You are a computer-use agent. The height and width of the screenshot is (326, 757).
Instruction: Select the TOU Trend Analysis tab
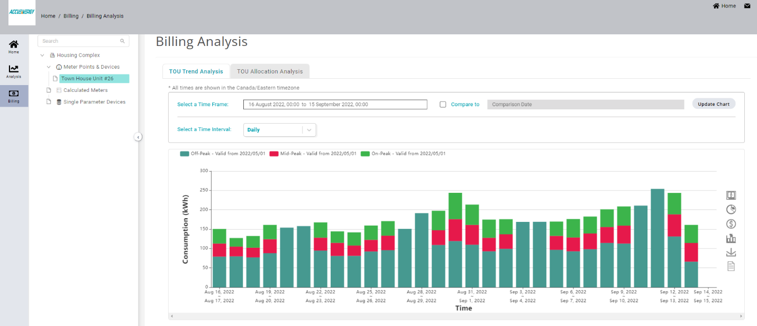pyautogui.click(x=196, y=71)
